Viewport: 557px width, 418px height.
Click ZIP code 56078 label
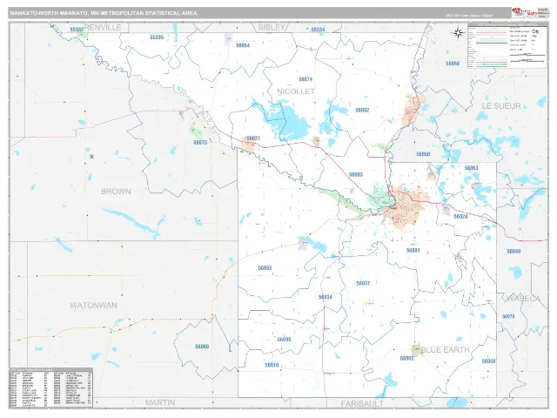(508, 316)
